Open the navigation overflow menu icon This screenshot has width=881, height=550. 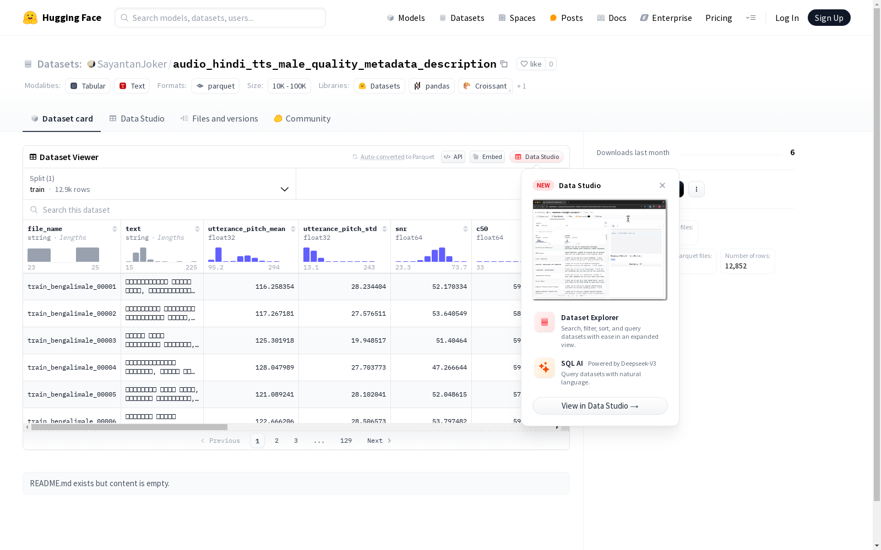click(x=751, y=18)
